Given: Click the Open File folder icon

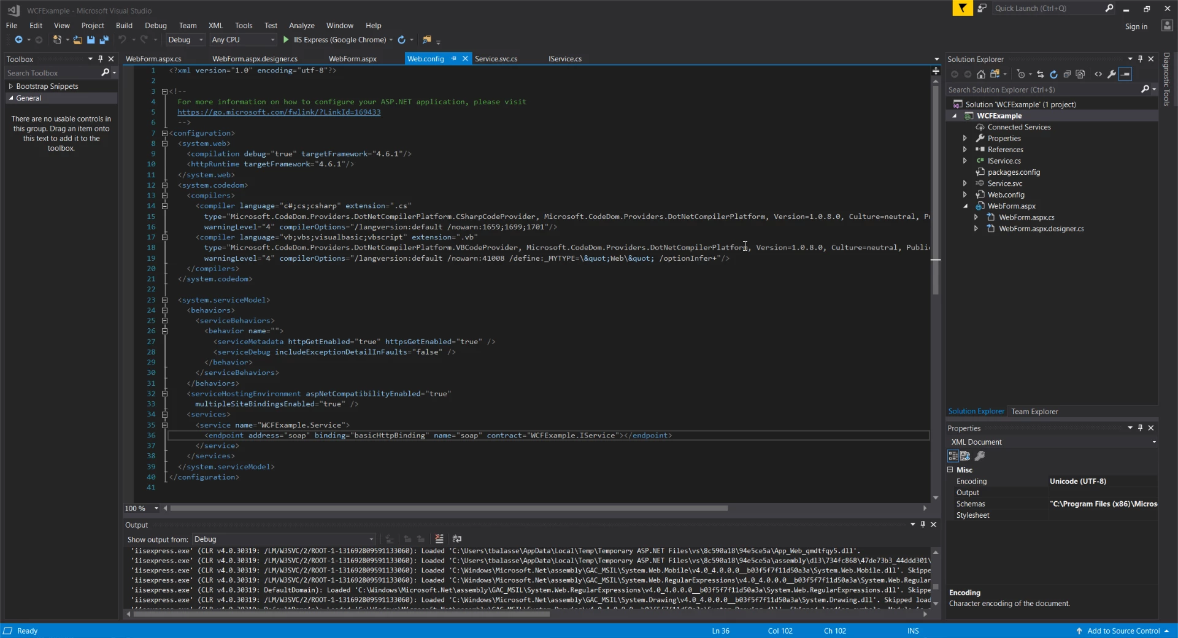Looking at the screenshot, I should click(77, 40).
